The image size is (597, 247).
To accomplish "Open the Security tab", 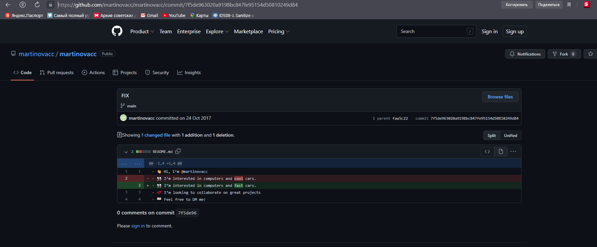I will tap(157, 72).
